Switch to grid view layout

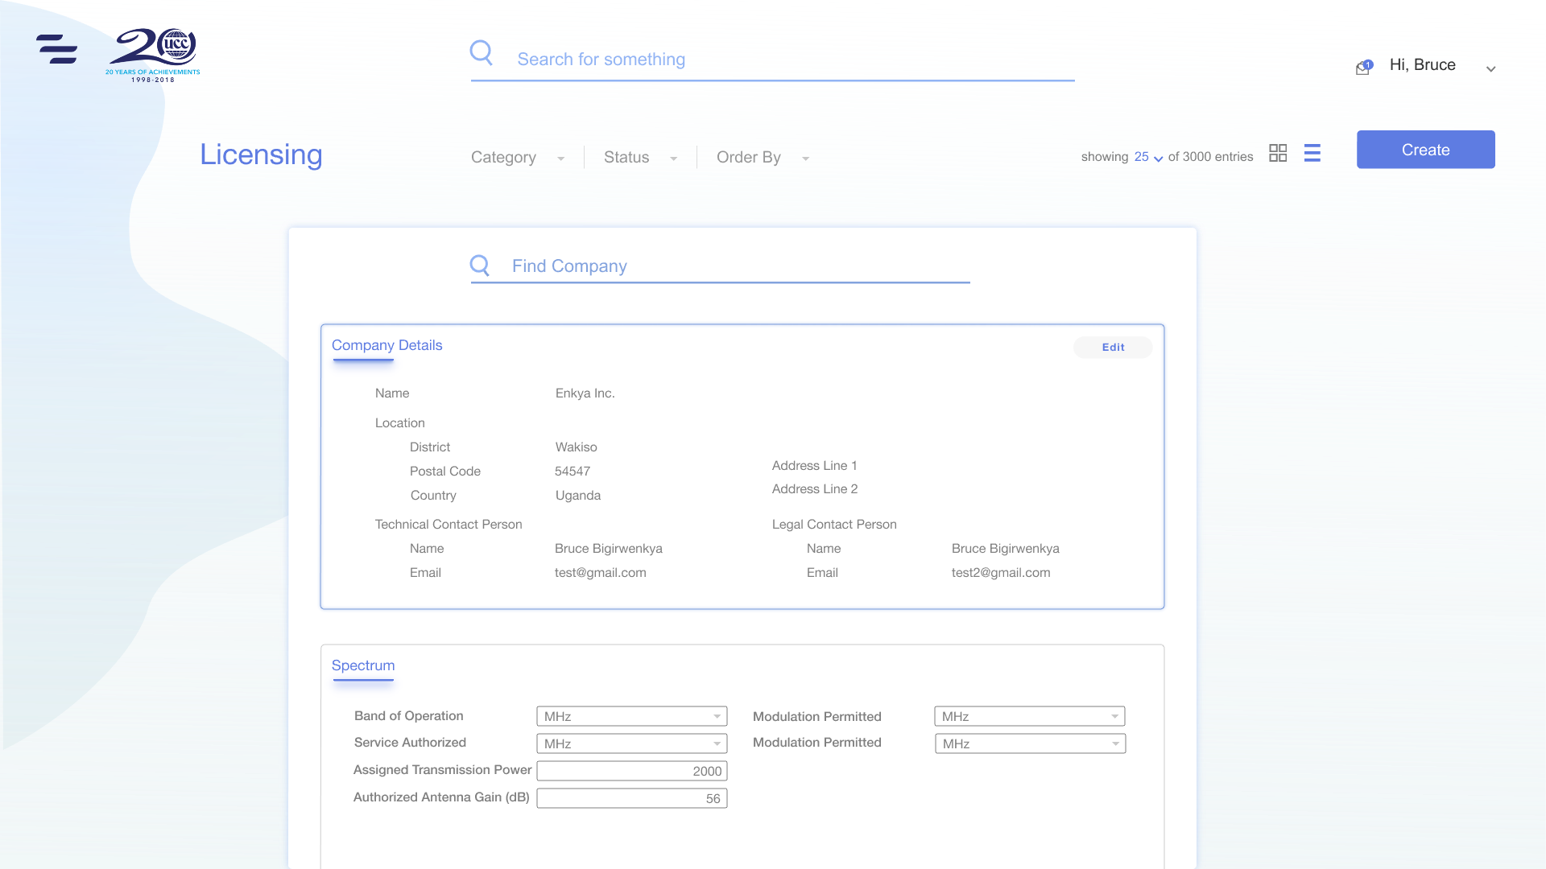pos(1278,153)
